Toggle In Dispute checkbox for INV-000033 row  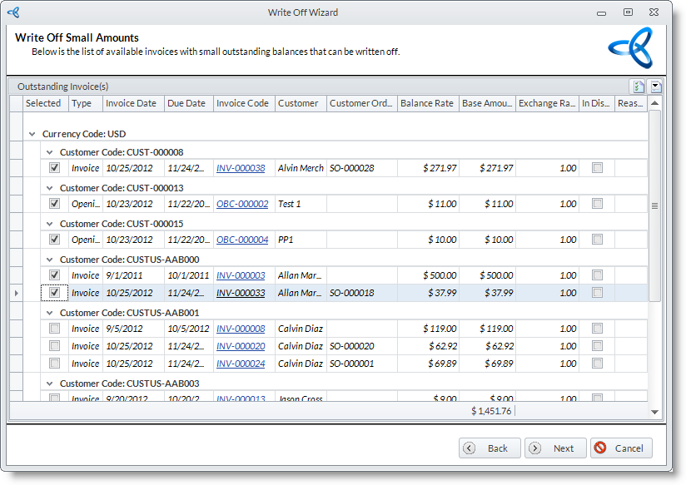[597, 293]
